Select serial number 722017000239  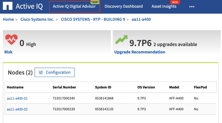tap(64, 109)
